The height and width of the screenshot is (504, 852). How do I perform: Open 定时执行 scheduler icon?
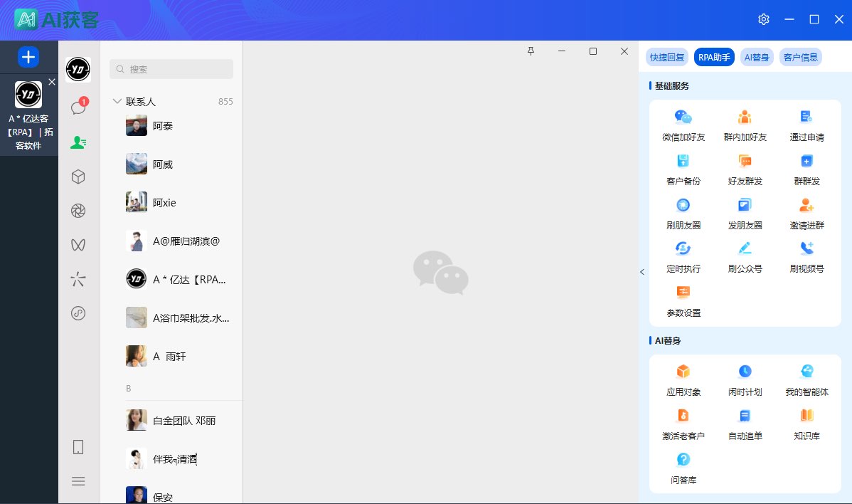pyautogui.click(x=683, y=249)
